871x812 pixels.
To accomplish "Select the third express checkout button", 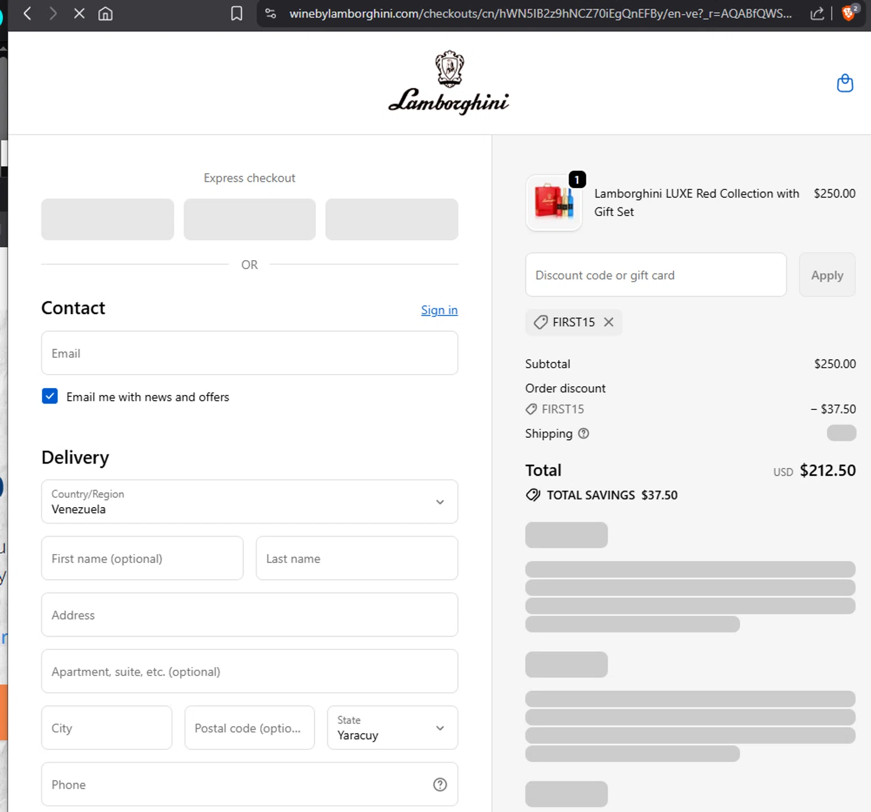I will point(392,220).
